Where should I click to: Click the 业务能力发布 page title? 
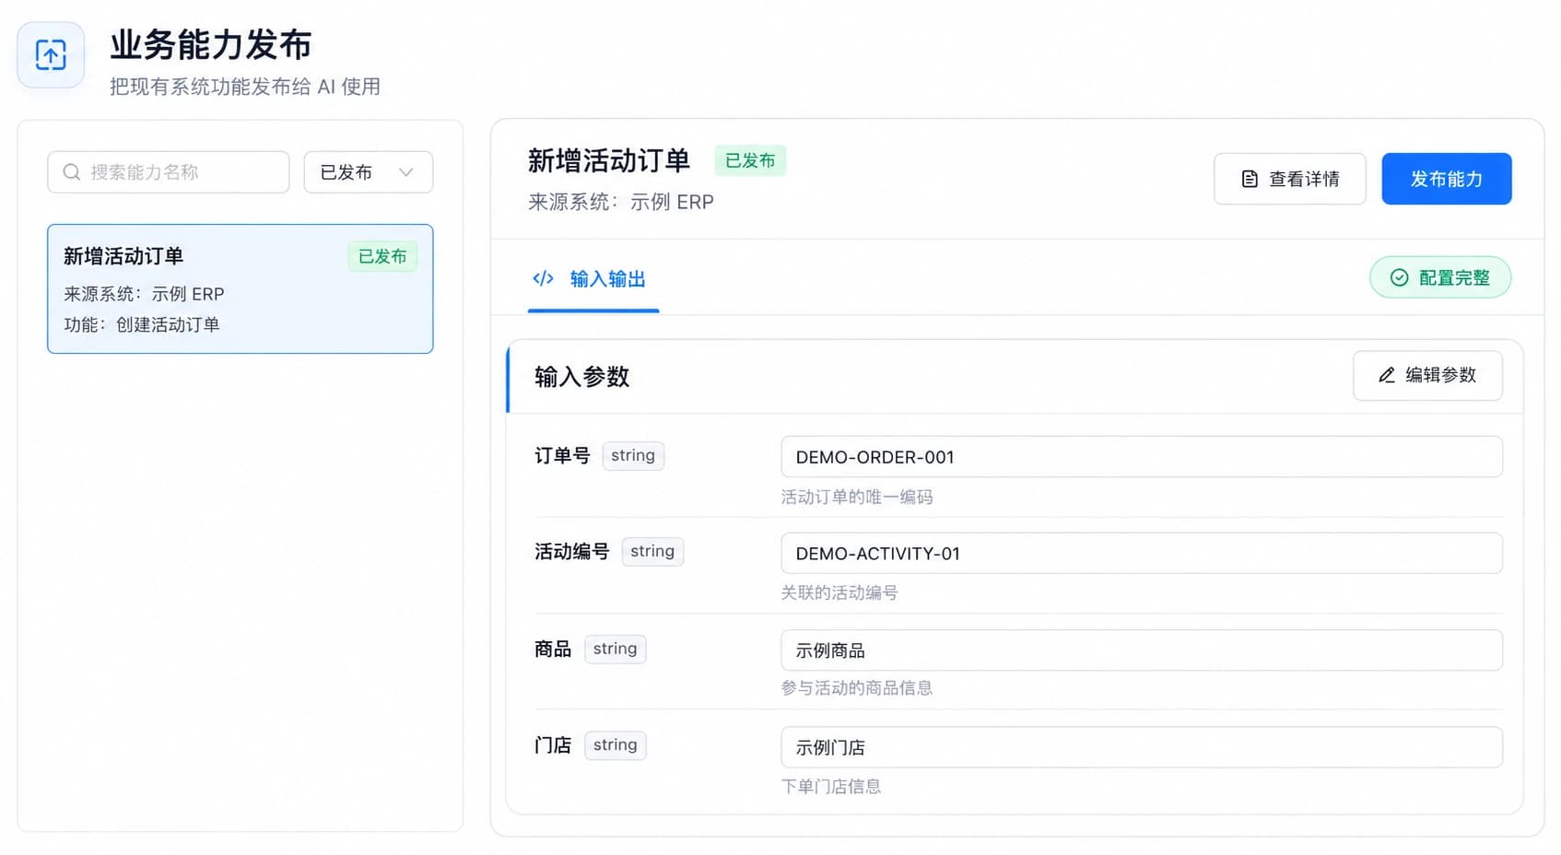point(211,44)
